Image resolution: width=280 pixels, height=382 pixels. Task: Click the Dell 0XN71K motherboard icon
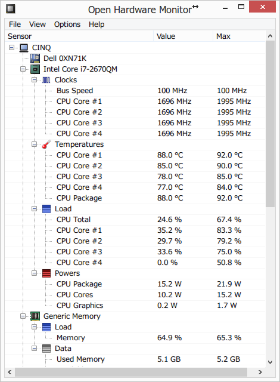click(35, 58)
